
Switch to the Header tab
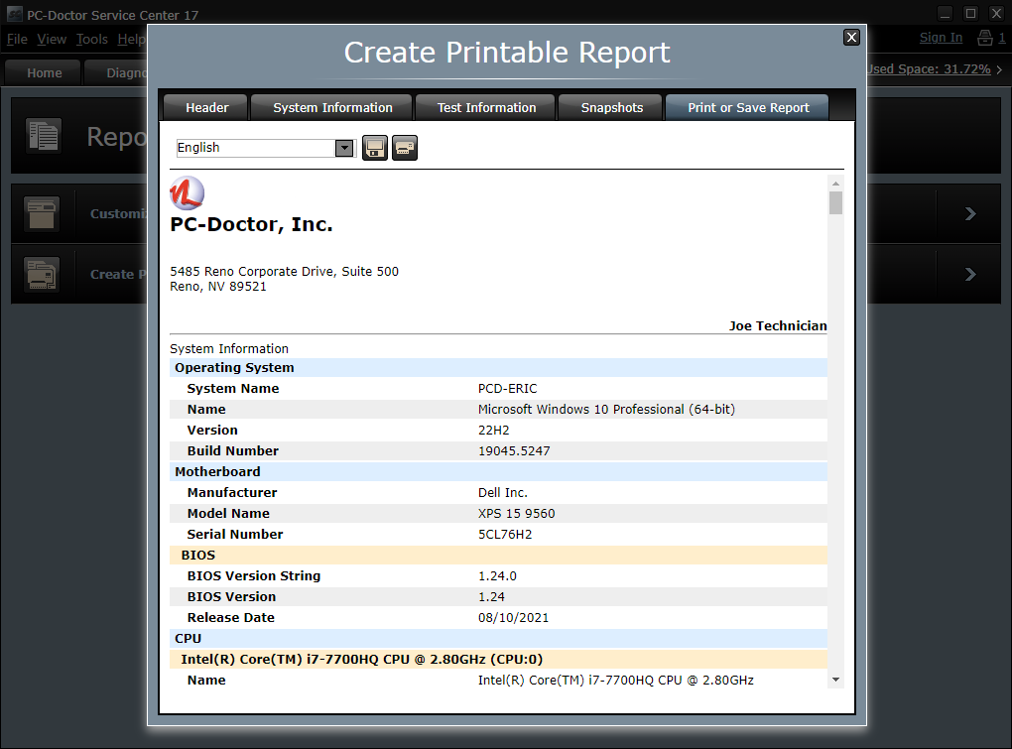point(204,106)
